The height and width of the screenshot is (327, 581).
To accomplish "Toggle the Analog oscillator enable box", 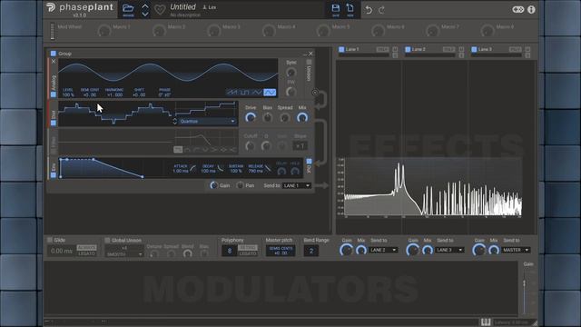I will tap(54, 94).
